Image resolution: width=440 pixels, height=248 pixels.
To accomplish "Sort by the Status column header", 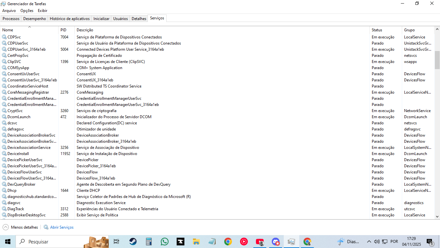I will (x=386, y=30).
